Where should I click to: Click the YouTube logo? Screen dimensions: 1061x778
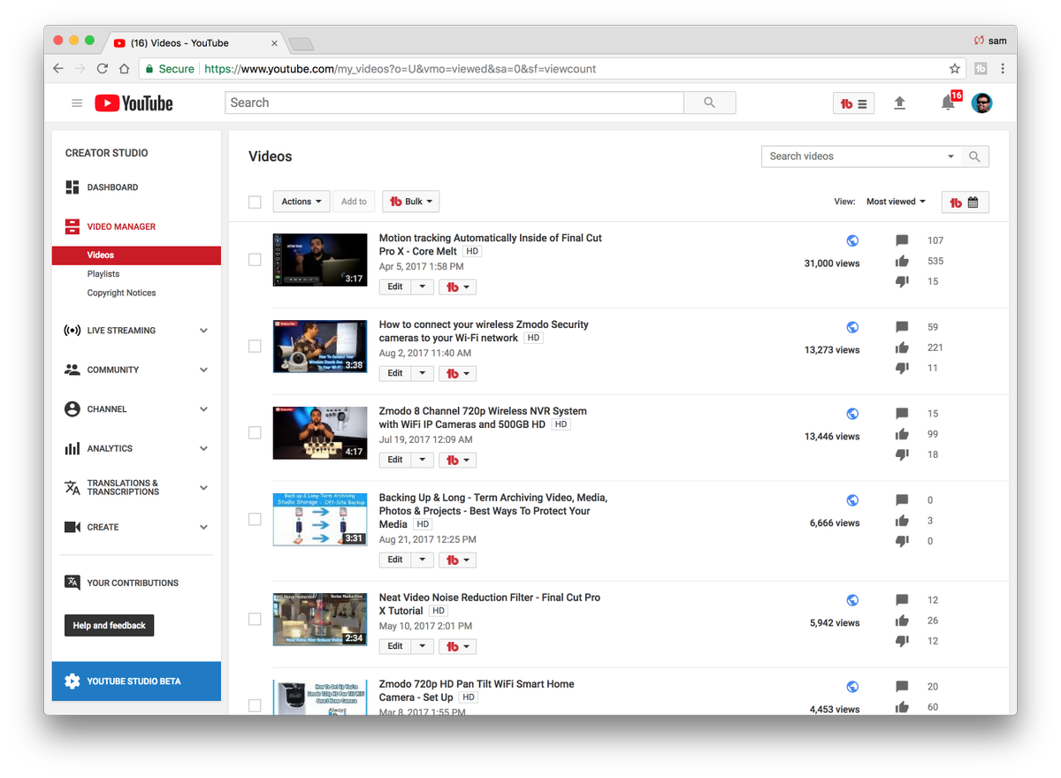(134, 103)
